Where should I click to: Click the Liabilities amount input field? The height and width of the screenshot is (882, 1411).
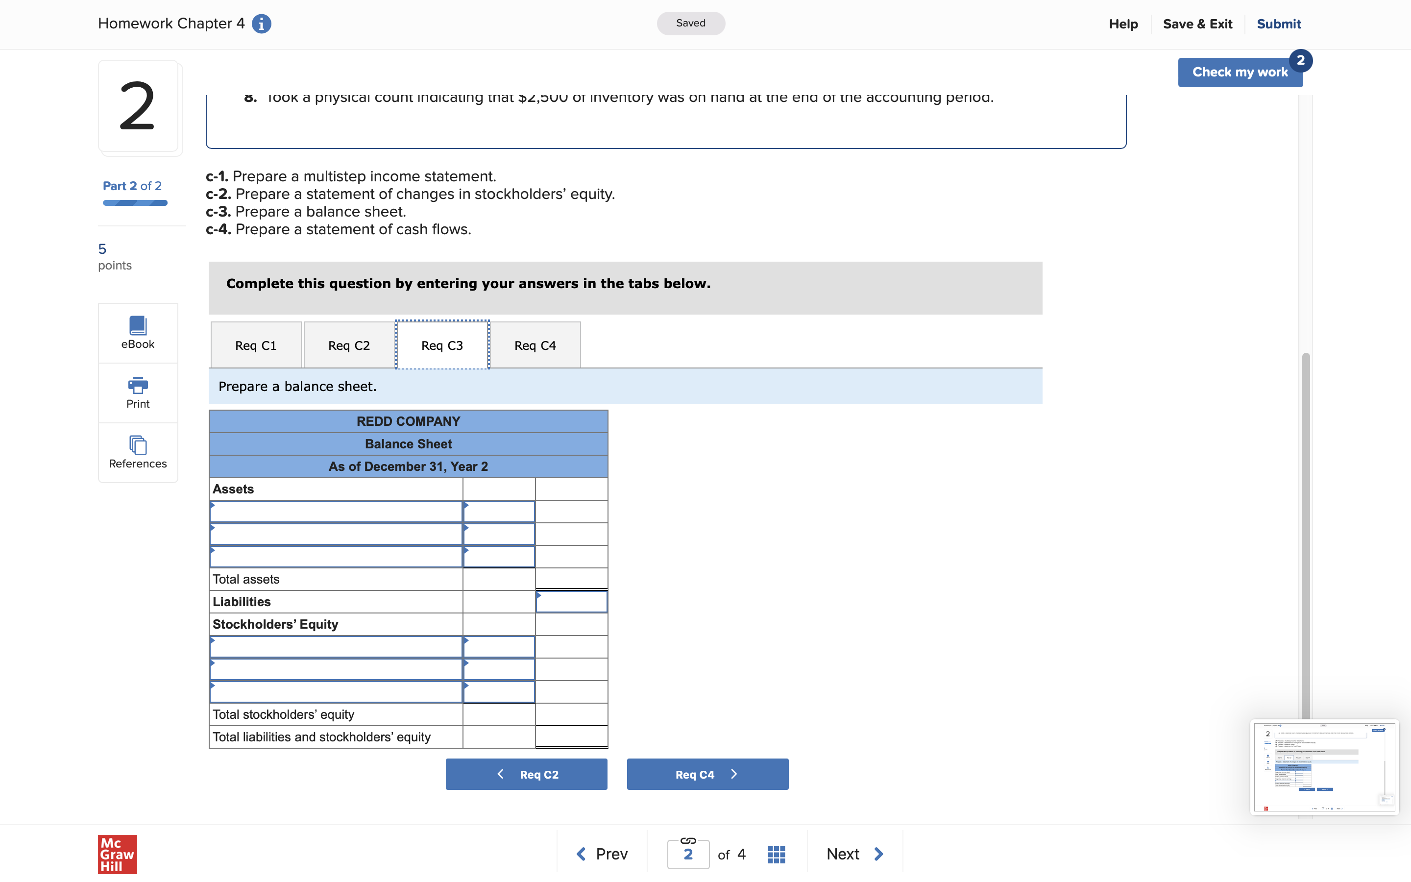point(571,602)
